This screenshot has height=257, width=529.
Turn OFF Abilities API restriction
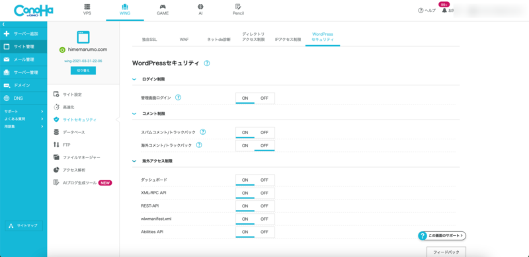264,232
